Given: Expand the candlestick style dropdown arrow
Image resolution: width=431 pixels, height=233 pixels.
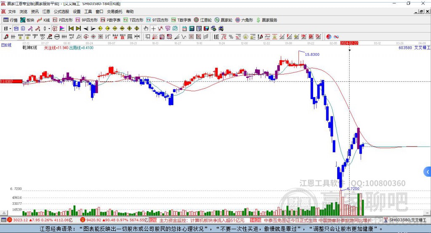Looking at the screenshot, I should pos(49,29).
